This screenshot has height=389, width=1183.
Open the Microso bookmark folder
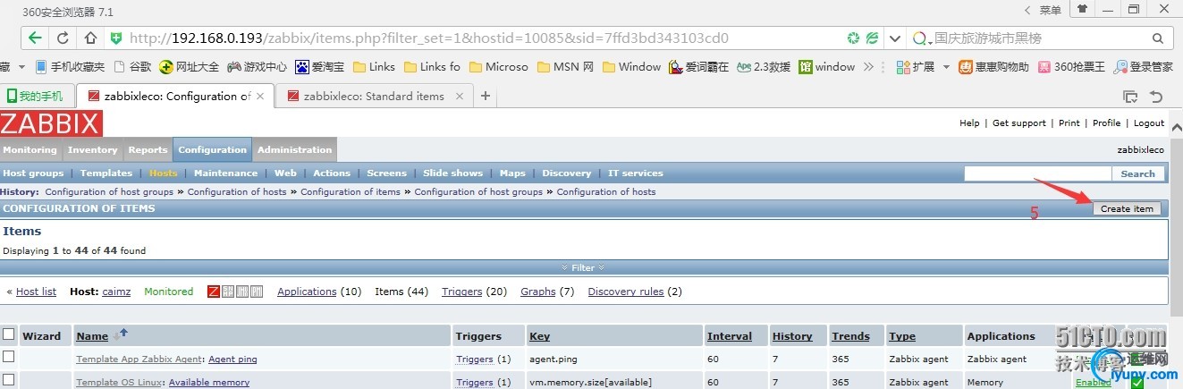point(498,66)
